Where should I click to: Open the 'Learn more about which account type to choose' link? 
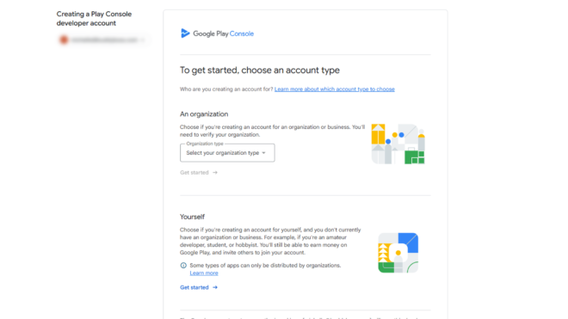coord(335,89)
